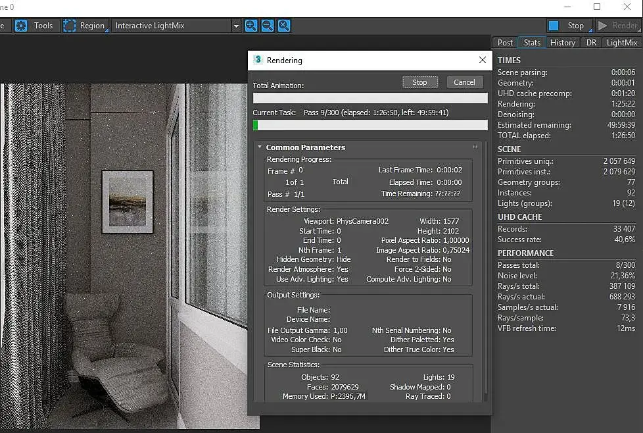Select the Region selection icon
The width and height of the screenshot is (643, 433).
pos(69,26)
